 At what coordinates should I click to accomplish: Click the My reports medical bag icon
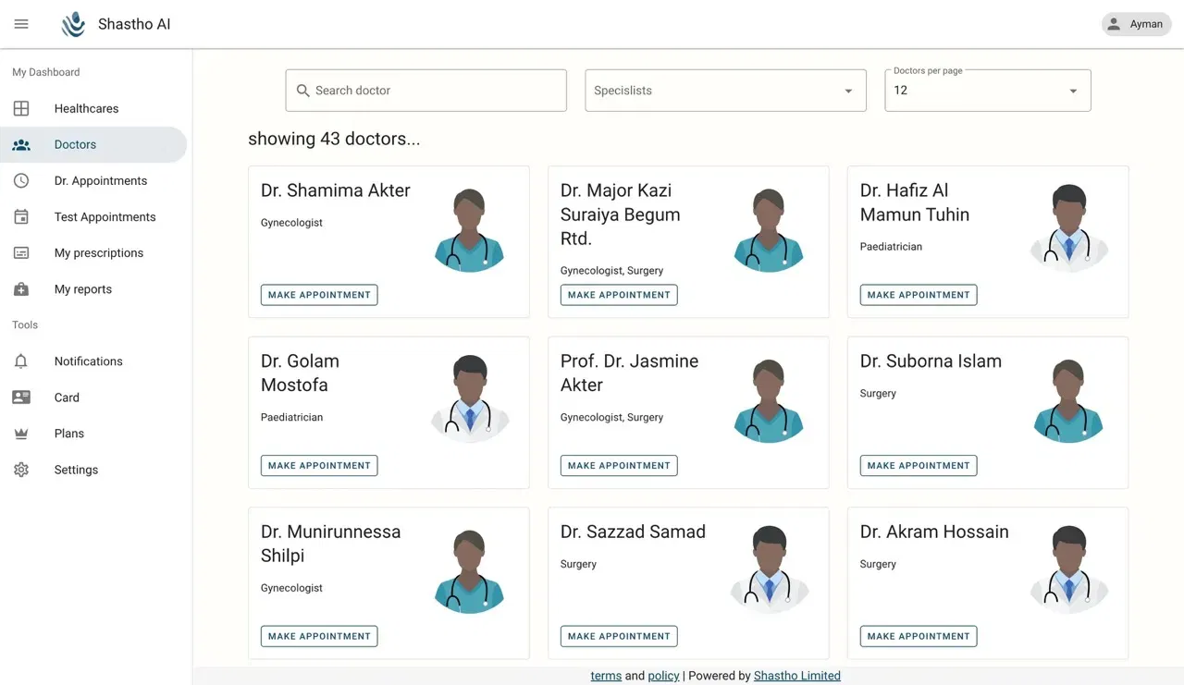pos(21,289)
